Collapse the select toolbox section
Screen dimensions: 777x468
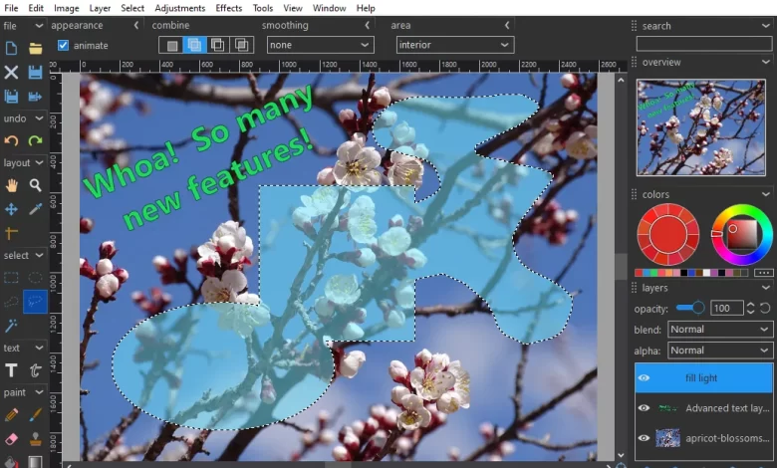[x=39, y=255]
